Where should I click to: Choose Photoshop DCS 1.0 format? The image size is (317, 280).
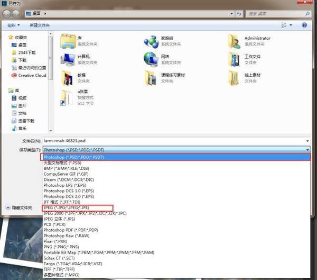176,191
